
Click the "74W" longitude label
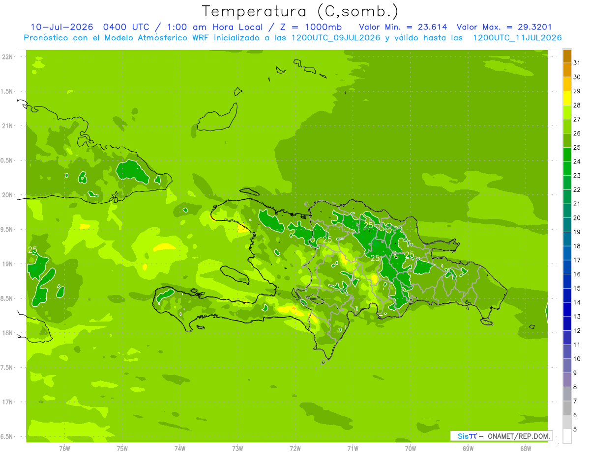[x=180, y=449]
